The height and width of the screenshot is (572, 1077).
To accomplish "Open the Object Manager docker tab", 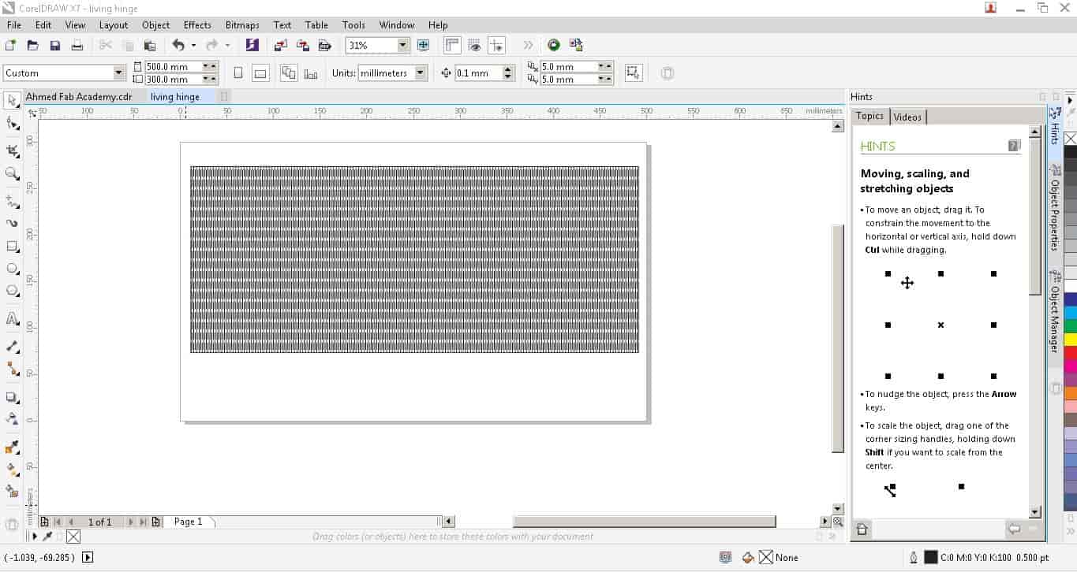I will click(1054, 311).
